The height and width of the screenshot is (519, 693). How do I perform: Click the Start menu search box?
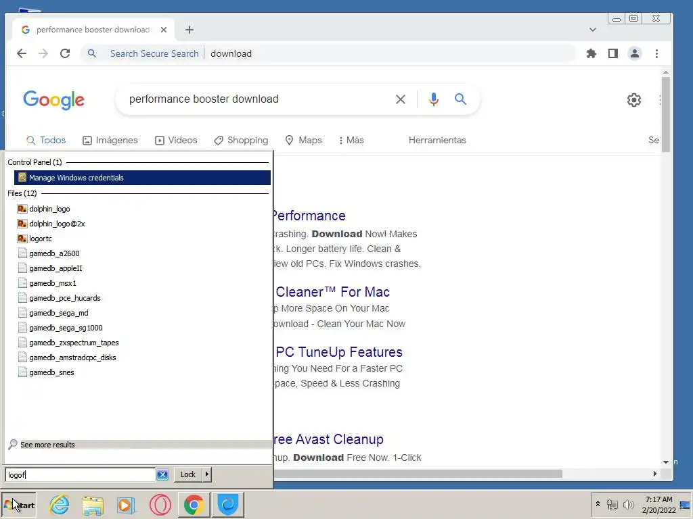(80, 475)
